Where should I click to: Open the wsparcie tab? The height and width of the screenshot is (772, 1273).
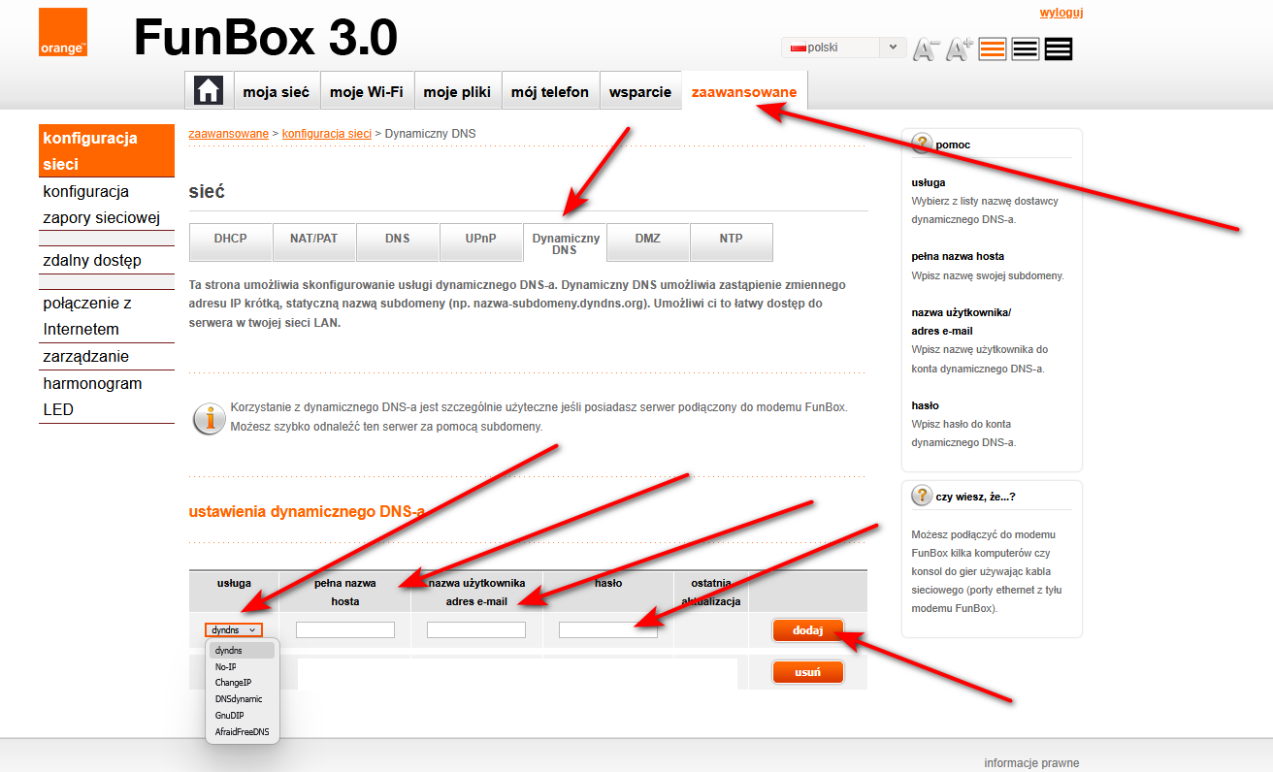(x=640, y=91)
